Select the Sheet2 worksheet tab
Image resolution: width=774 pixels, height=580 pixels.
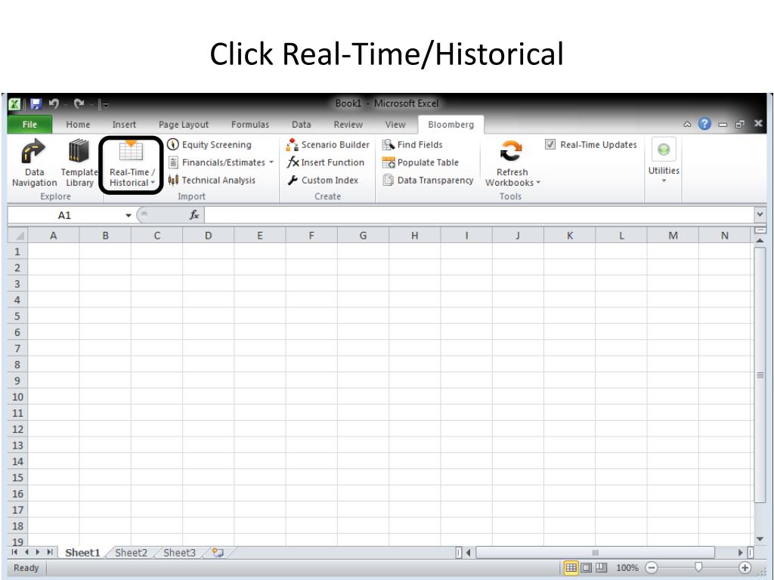132,553
